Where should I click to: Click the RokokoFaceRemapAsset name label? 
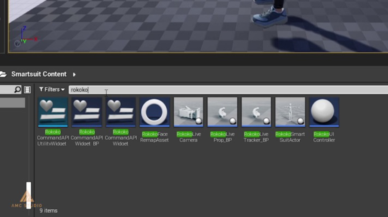click(154, 137)
